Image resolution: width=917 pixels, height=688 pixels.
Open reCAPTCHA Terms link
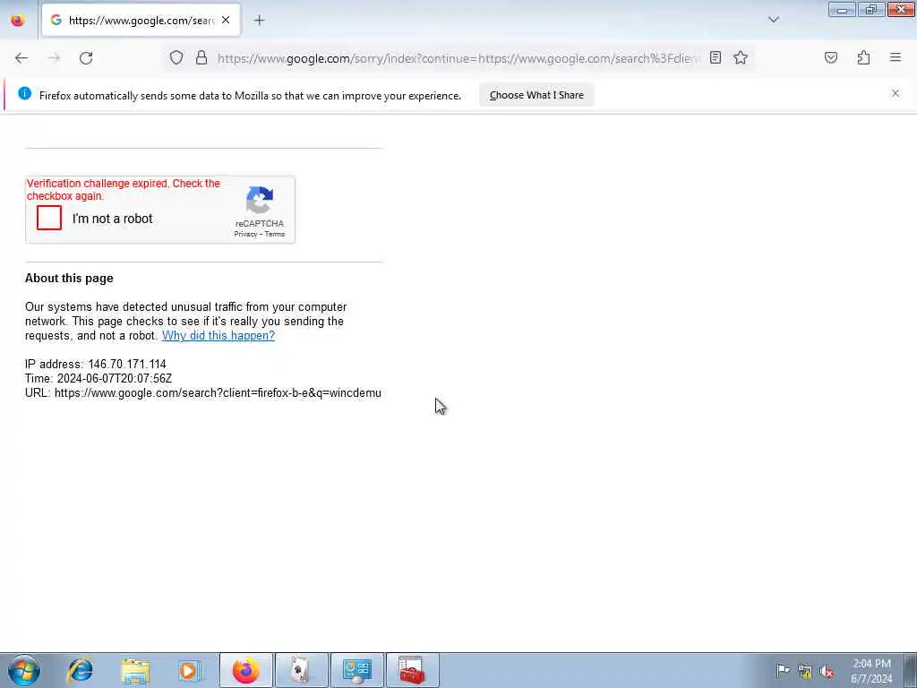(274, 234)
